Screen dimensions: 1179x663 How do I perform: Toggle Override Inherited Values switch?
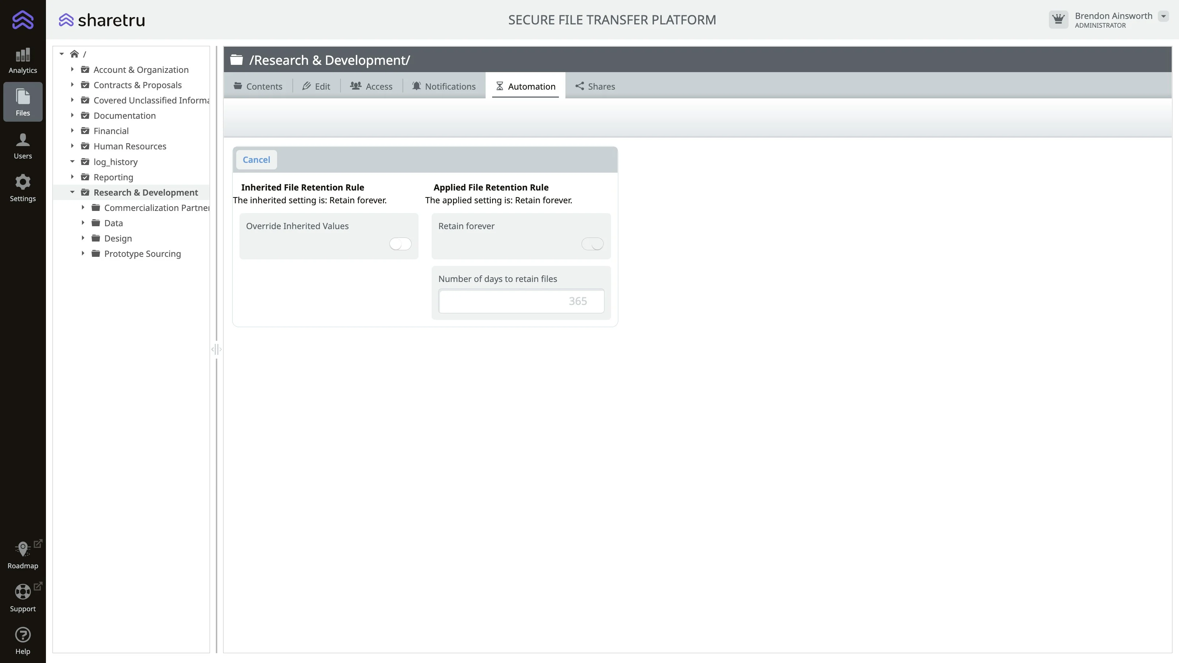coord(400,244)
